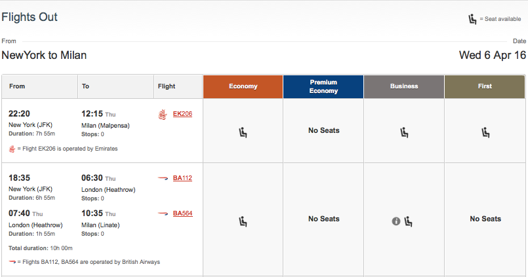The height and width of the screenshot is (277, 528).
Task: Click the Business column header
Action: (x=404, y=86)
